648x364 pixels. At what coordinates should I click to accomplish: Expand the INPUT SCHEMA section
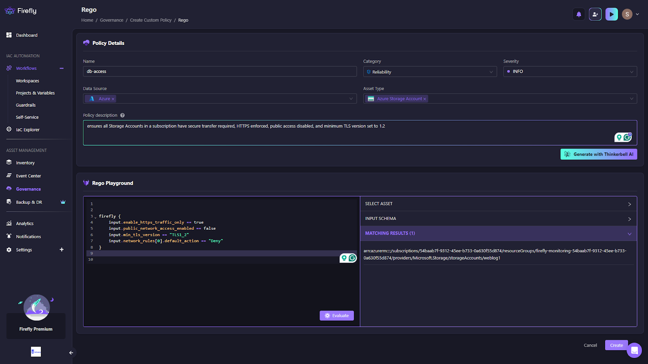click(498, 219)
